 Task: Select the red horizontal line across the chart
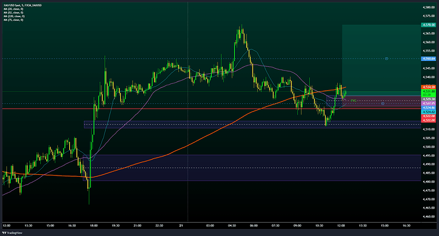[x=211, y=109]
